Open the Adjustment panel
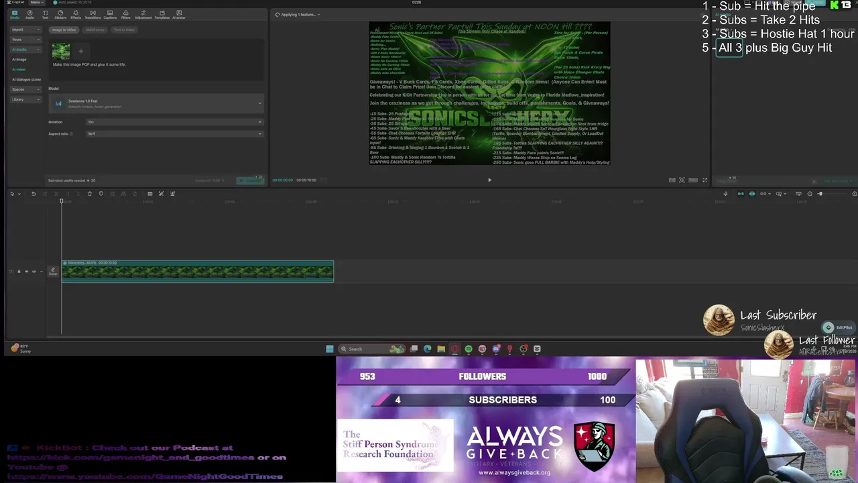The image size is (858, 483). click(x=143, y=14)
